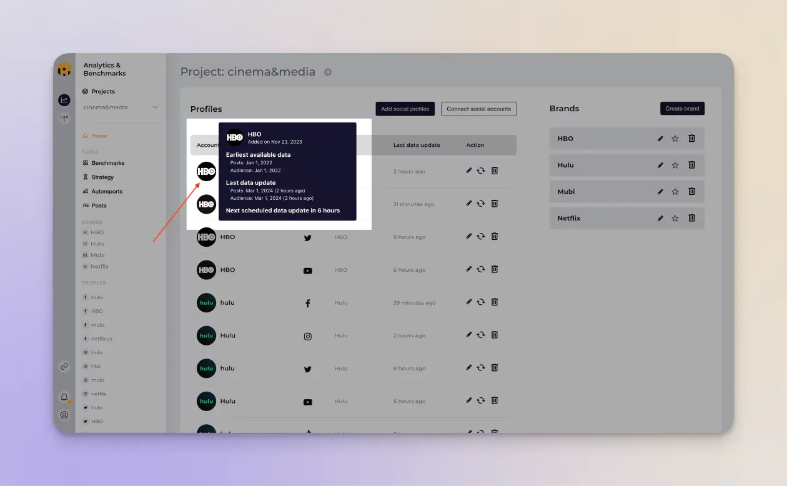Edit the Netflix brand
Screen dimensions: 787x486
pos(660,218)
